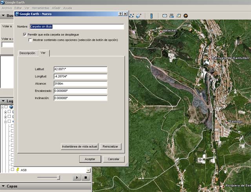This screenshot has height=192, width=251.
Task: Enable 'Mostrar contenido como opciones' checkbox
Action: click(x=30, y=40)
